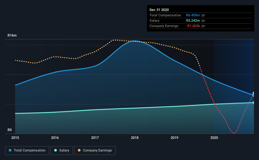Click the Company Earnings tooltip row label
This screenshot has height=160, width=259.
[x=164, y=26]
